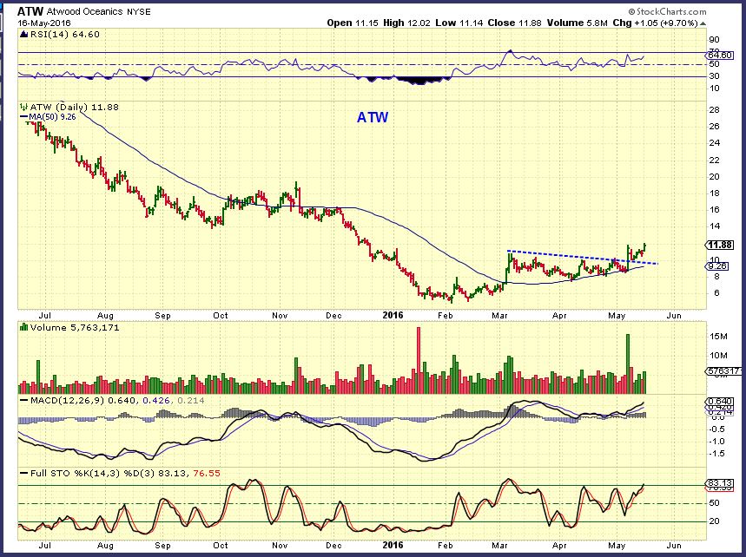Click Jun on the price chart date axis
The width and height of the screenshot is (746, 557).
coord(674,315)
